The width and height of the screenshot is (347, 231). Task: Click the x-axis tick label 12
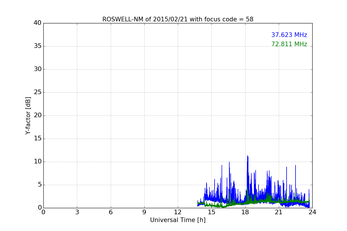178,212
